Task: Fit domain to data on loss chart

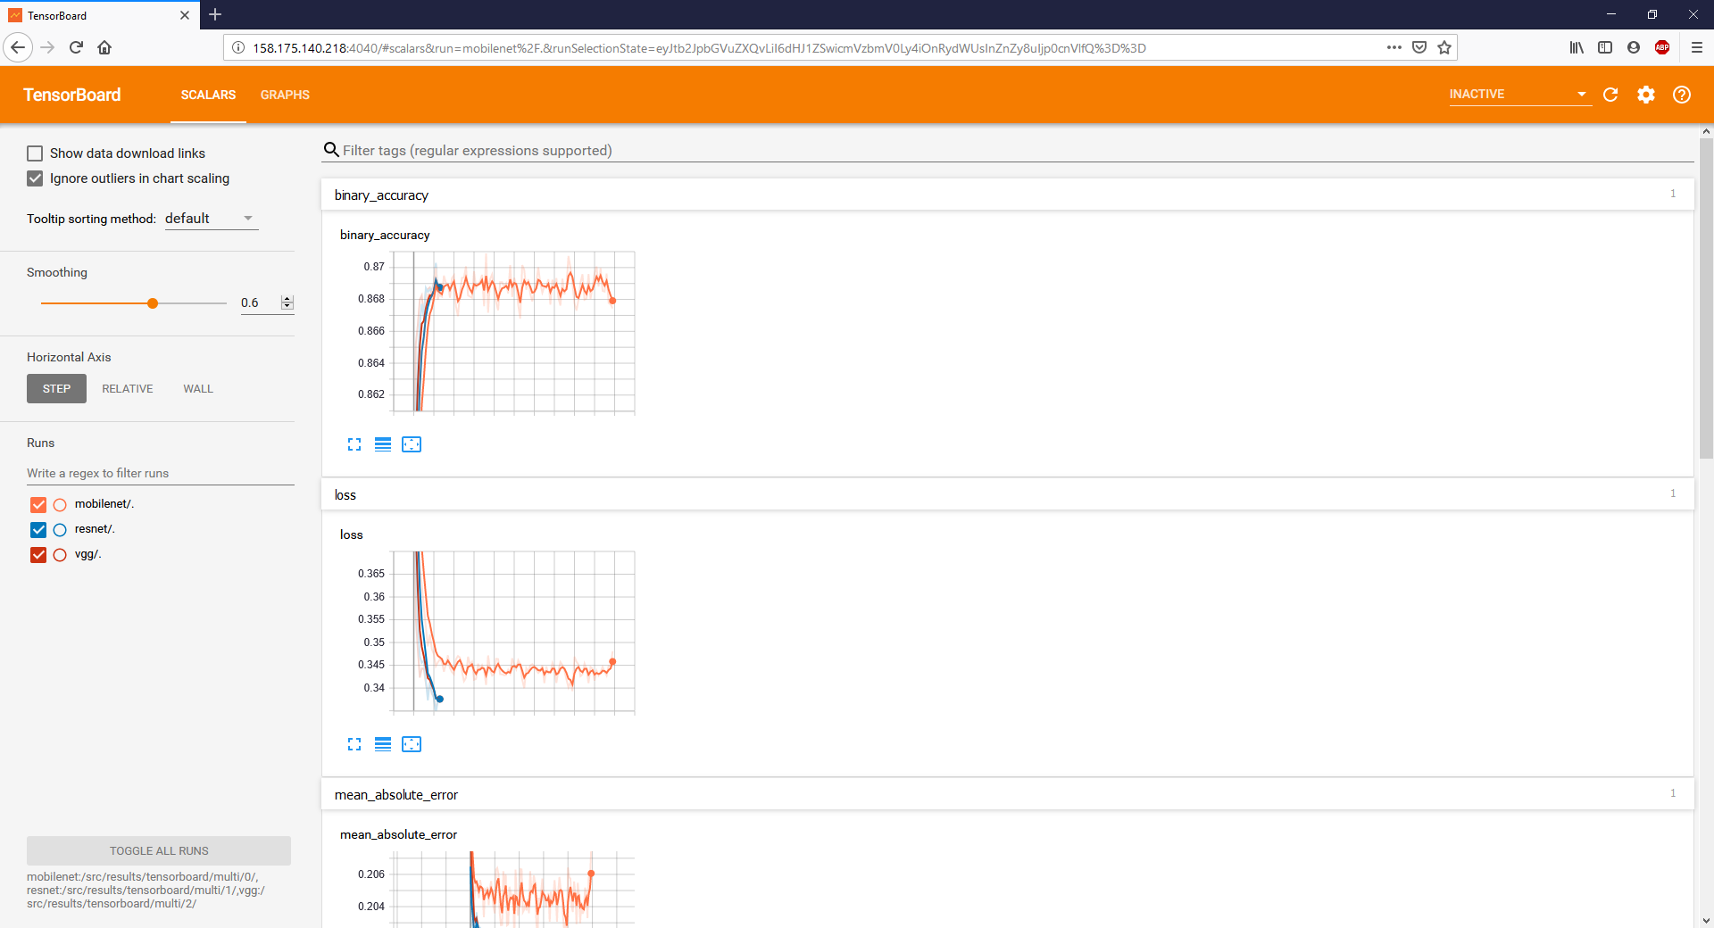Action: coord(412,744)
